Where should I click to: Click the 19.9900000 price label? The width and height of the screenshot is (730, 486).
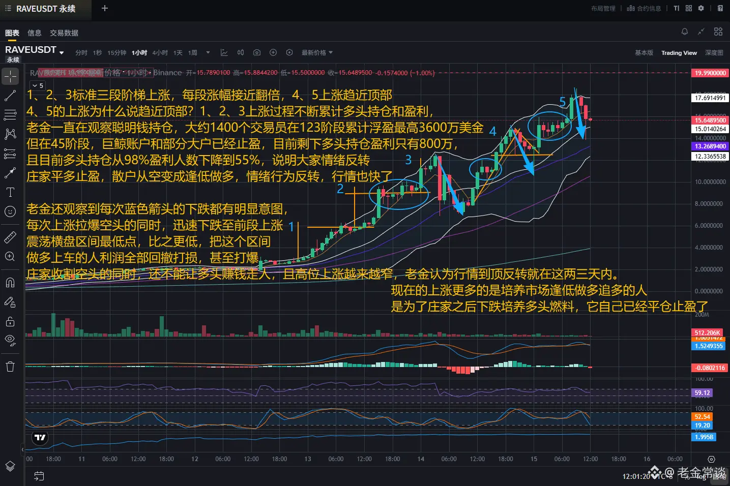coord(710,73)
